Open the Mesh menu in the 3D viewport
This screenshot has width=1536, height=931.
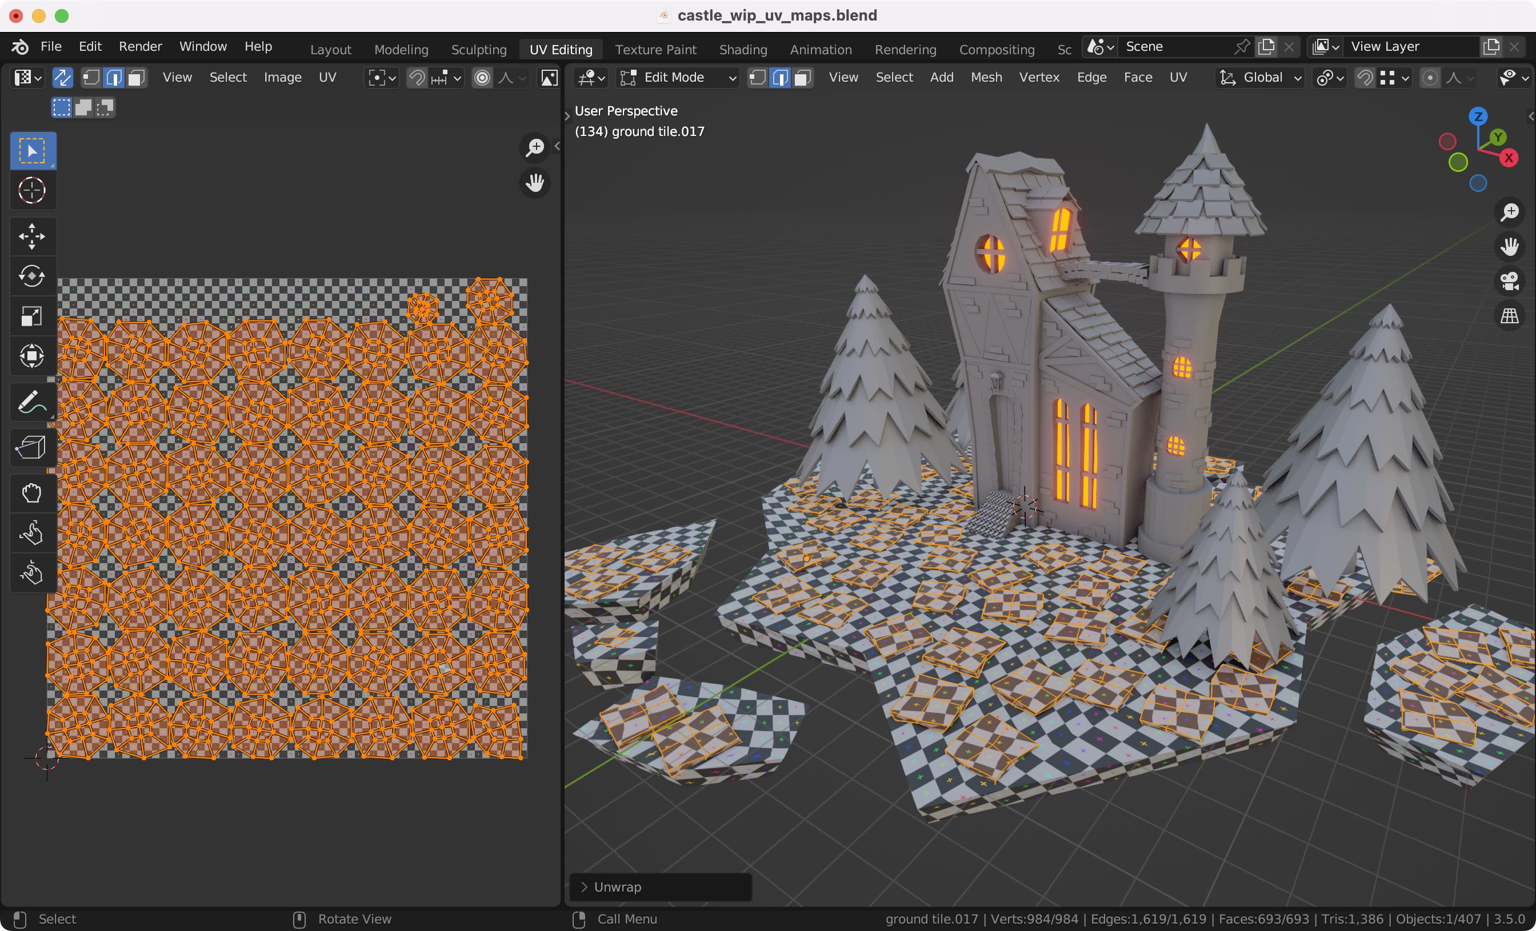(986, 77)
